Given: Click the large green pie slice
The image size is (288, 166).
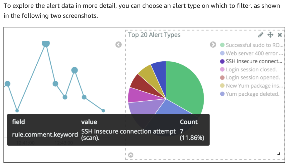Looking at the screenshot, I should click(185, 86).
